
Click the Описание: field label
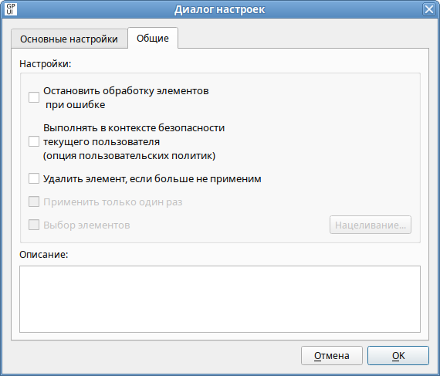44,255
